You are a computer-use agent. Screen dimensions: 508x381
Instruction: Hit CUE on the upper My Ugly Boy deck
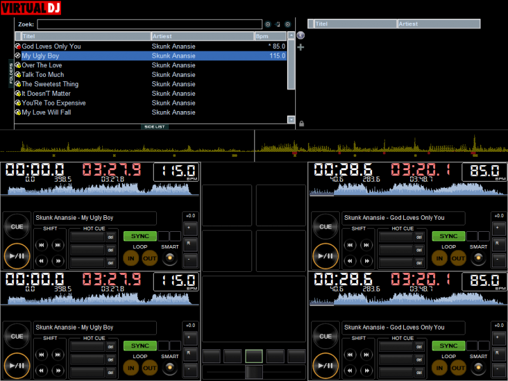point(17,227)
